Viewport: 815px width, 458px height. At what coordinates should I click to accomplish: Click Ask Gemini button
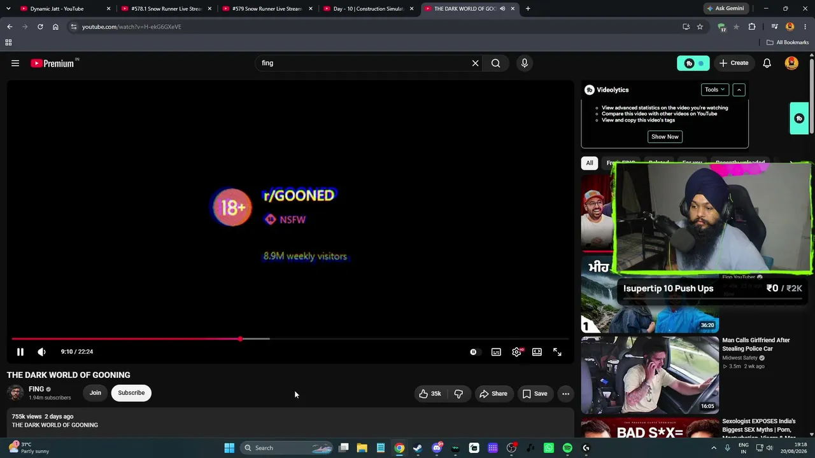coord(725,9)
